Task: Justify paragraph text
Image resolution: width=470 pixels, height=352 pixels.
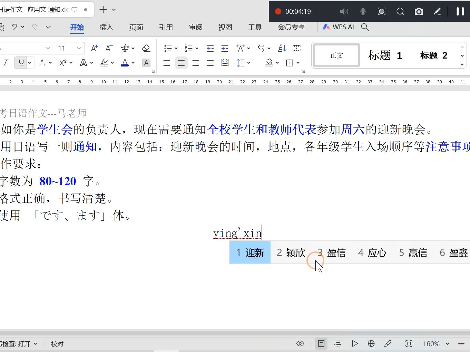Action: click(x=210, y=63)
